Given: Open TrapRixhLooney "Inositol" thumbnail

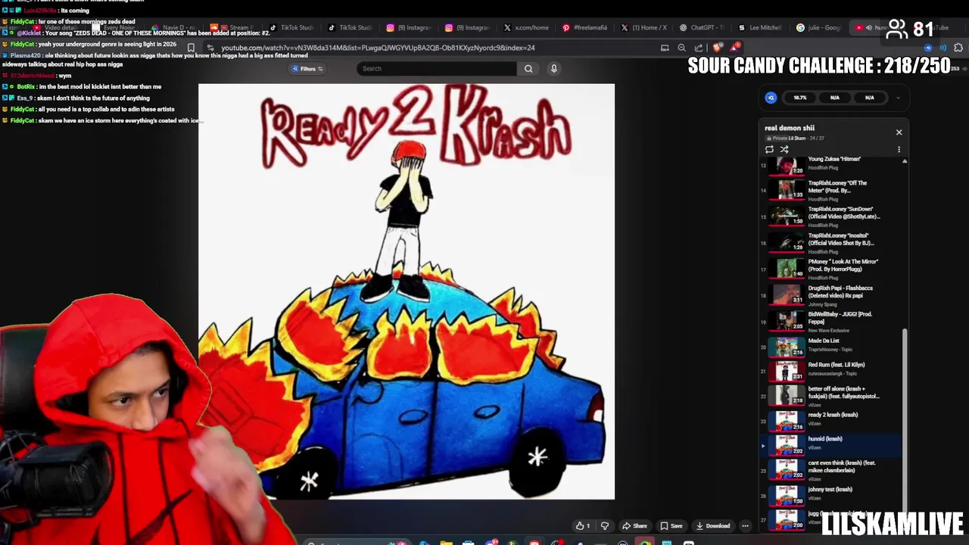Looking at the screenshot, I should pos(787,242).
